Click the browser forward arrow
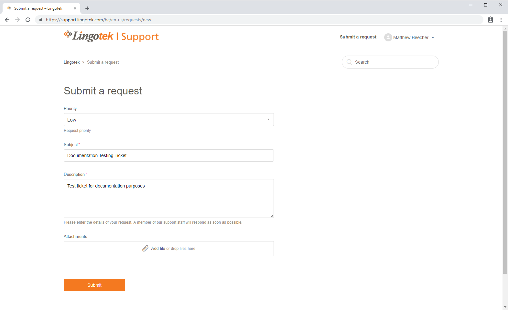The image size is (508, 310). coord(17,20)
